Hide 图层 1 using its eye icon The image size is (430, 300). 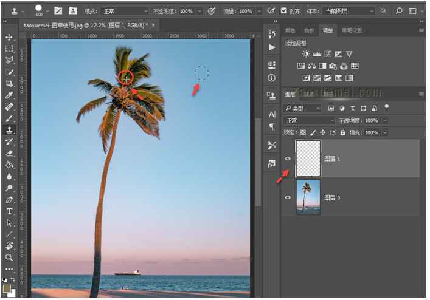click(288, 159)
